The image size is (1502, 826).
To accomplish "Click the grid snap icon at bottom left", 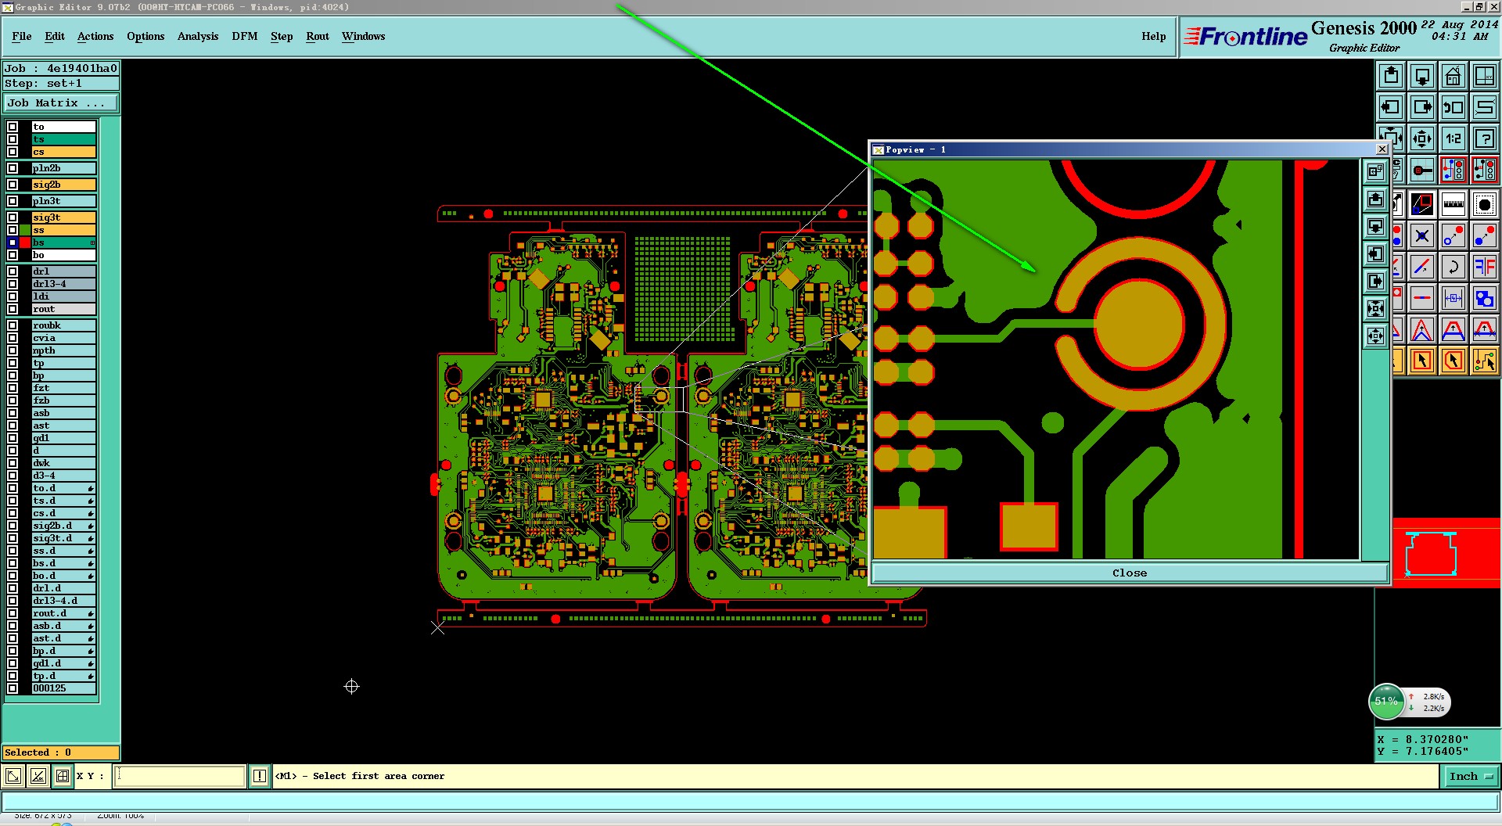I will point(63,776).
